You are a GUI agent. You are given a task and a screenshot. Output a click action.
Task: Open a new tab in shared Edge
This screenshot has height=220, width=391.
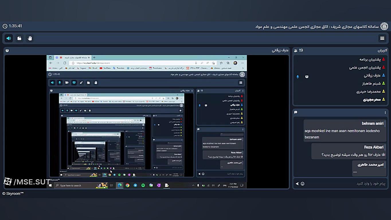[94, 57]
